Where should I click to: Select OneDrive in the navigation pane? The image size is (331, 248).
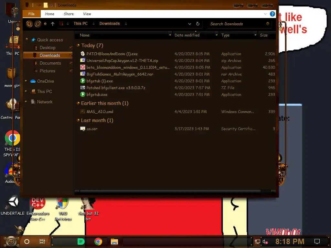click(45, 81)
